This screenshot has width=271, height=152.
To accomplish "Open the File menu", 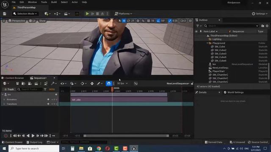I will [x=14, y=2].
